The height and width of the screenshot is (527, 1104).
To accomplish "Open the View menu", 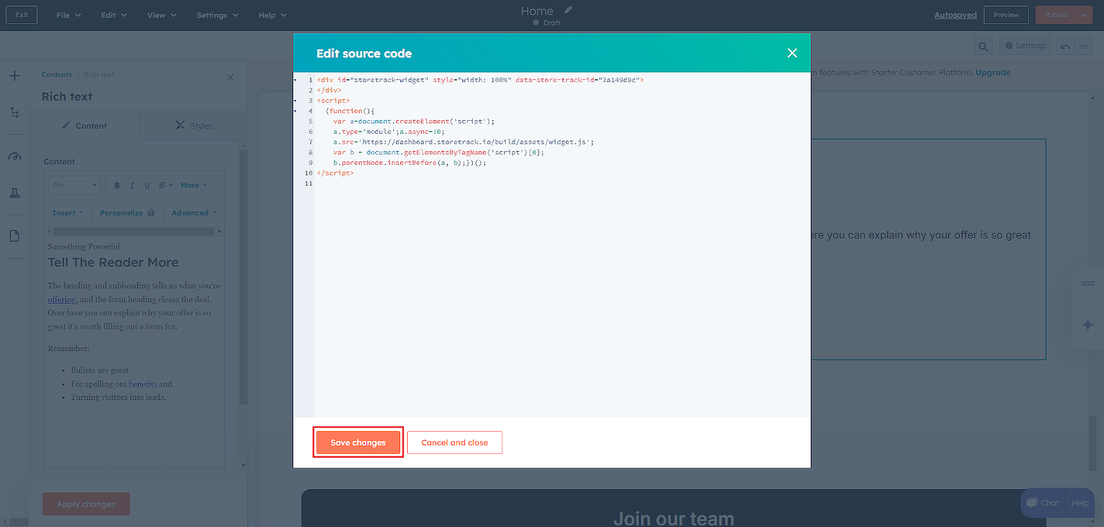I will click(x=161, y=15).
